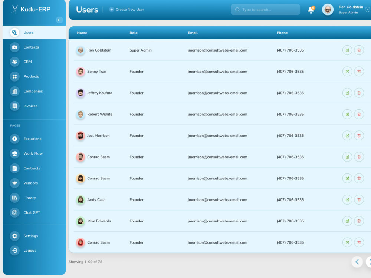The image size is (371, 278).
Task: Click the Type to search field
Action: 265,10
